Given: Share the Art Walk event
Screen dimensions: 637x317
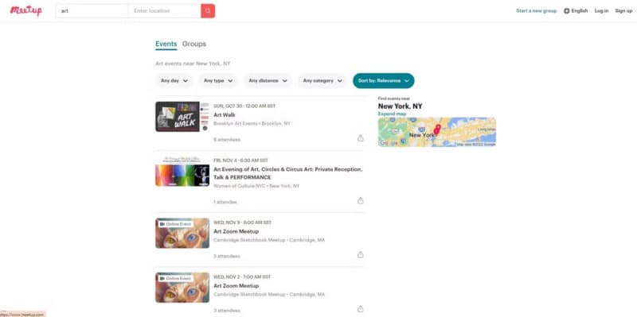Looking at the screenshot, I should click(x=361, y=138).
